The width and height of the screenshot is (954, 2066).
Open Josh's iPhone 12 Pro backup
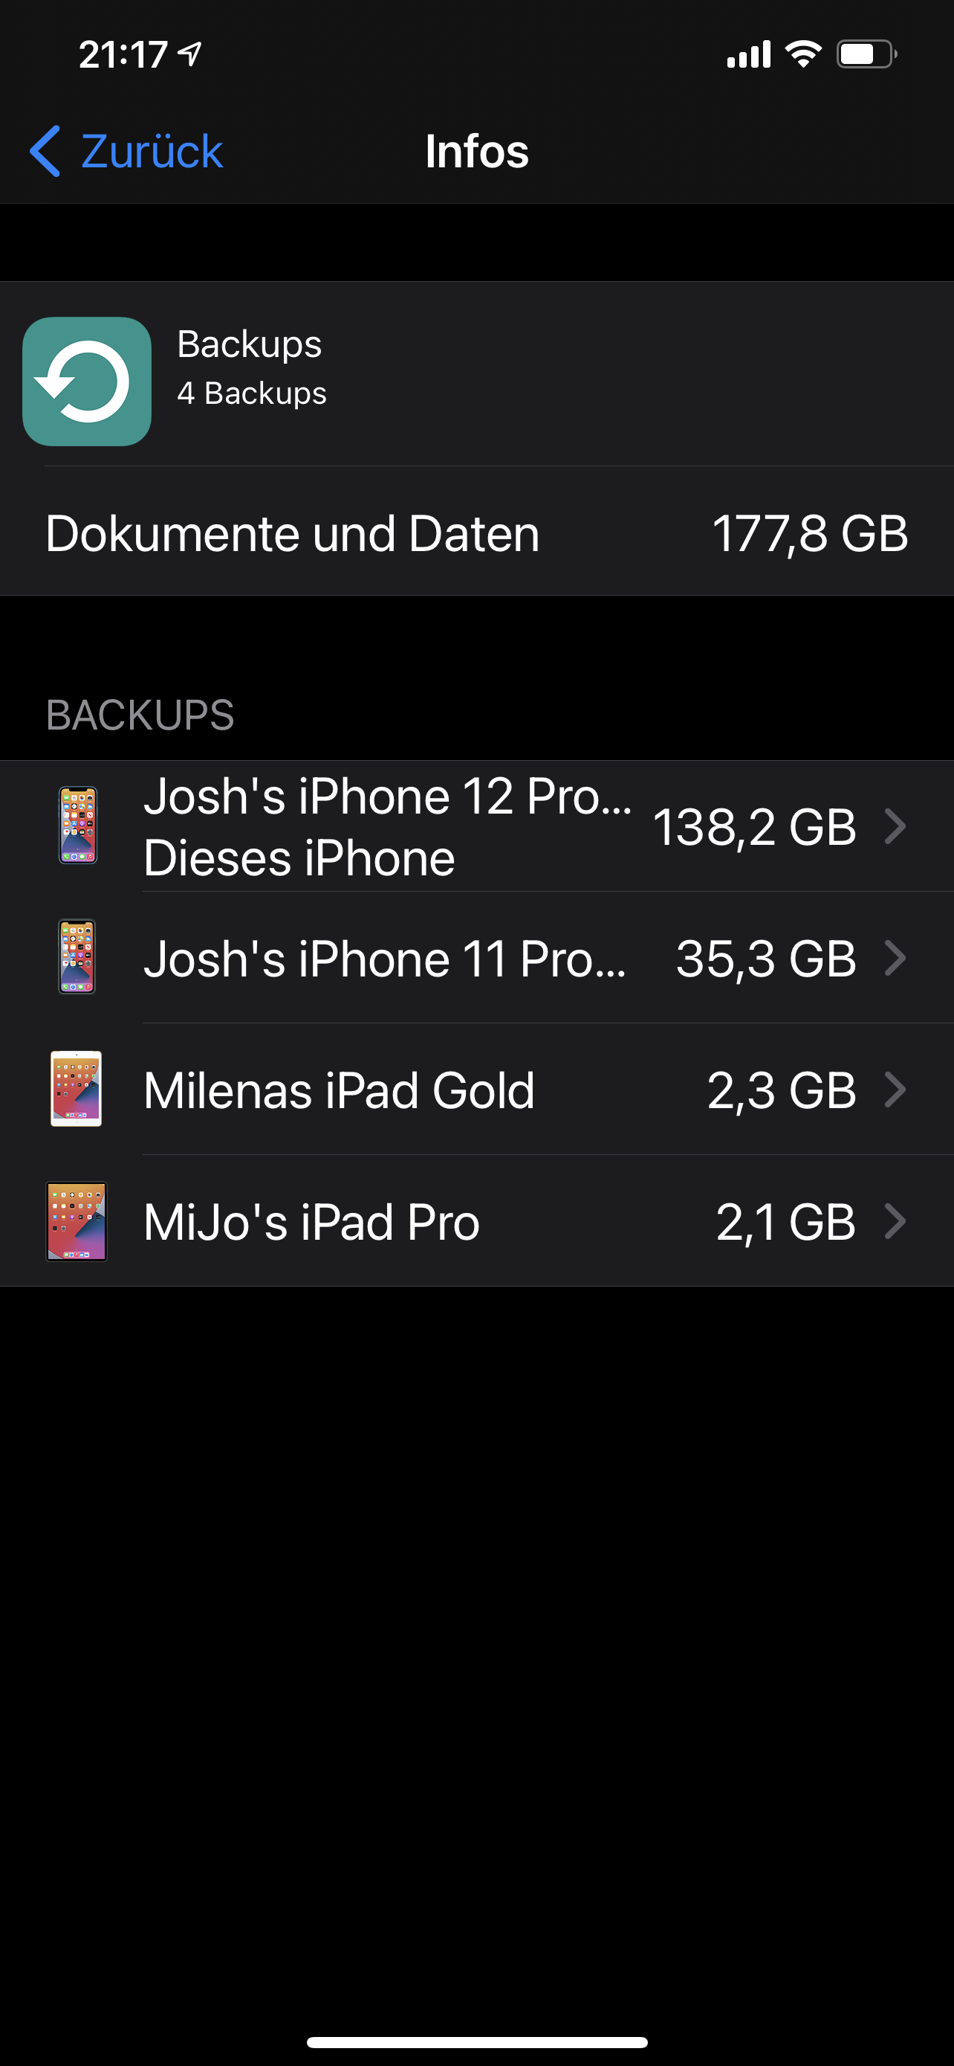[x=386, y=826]
